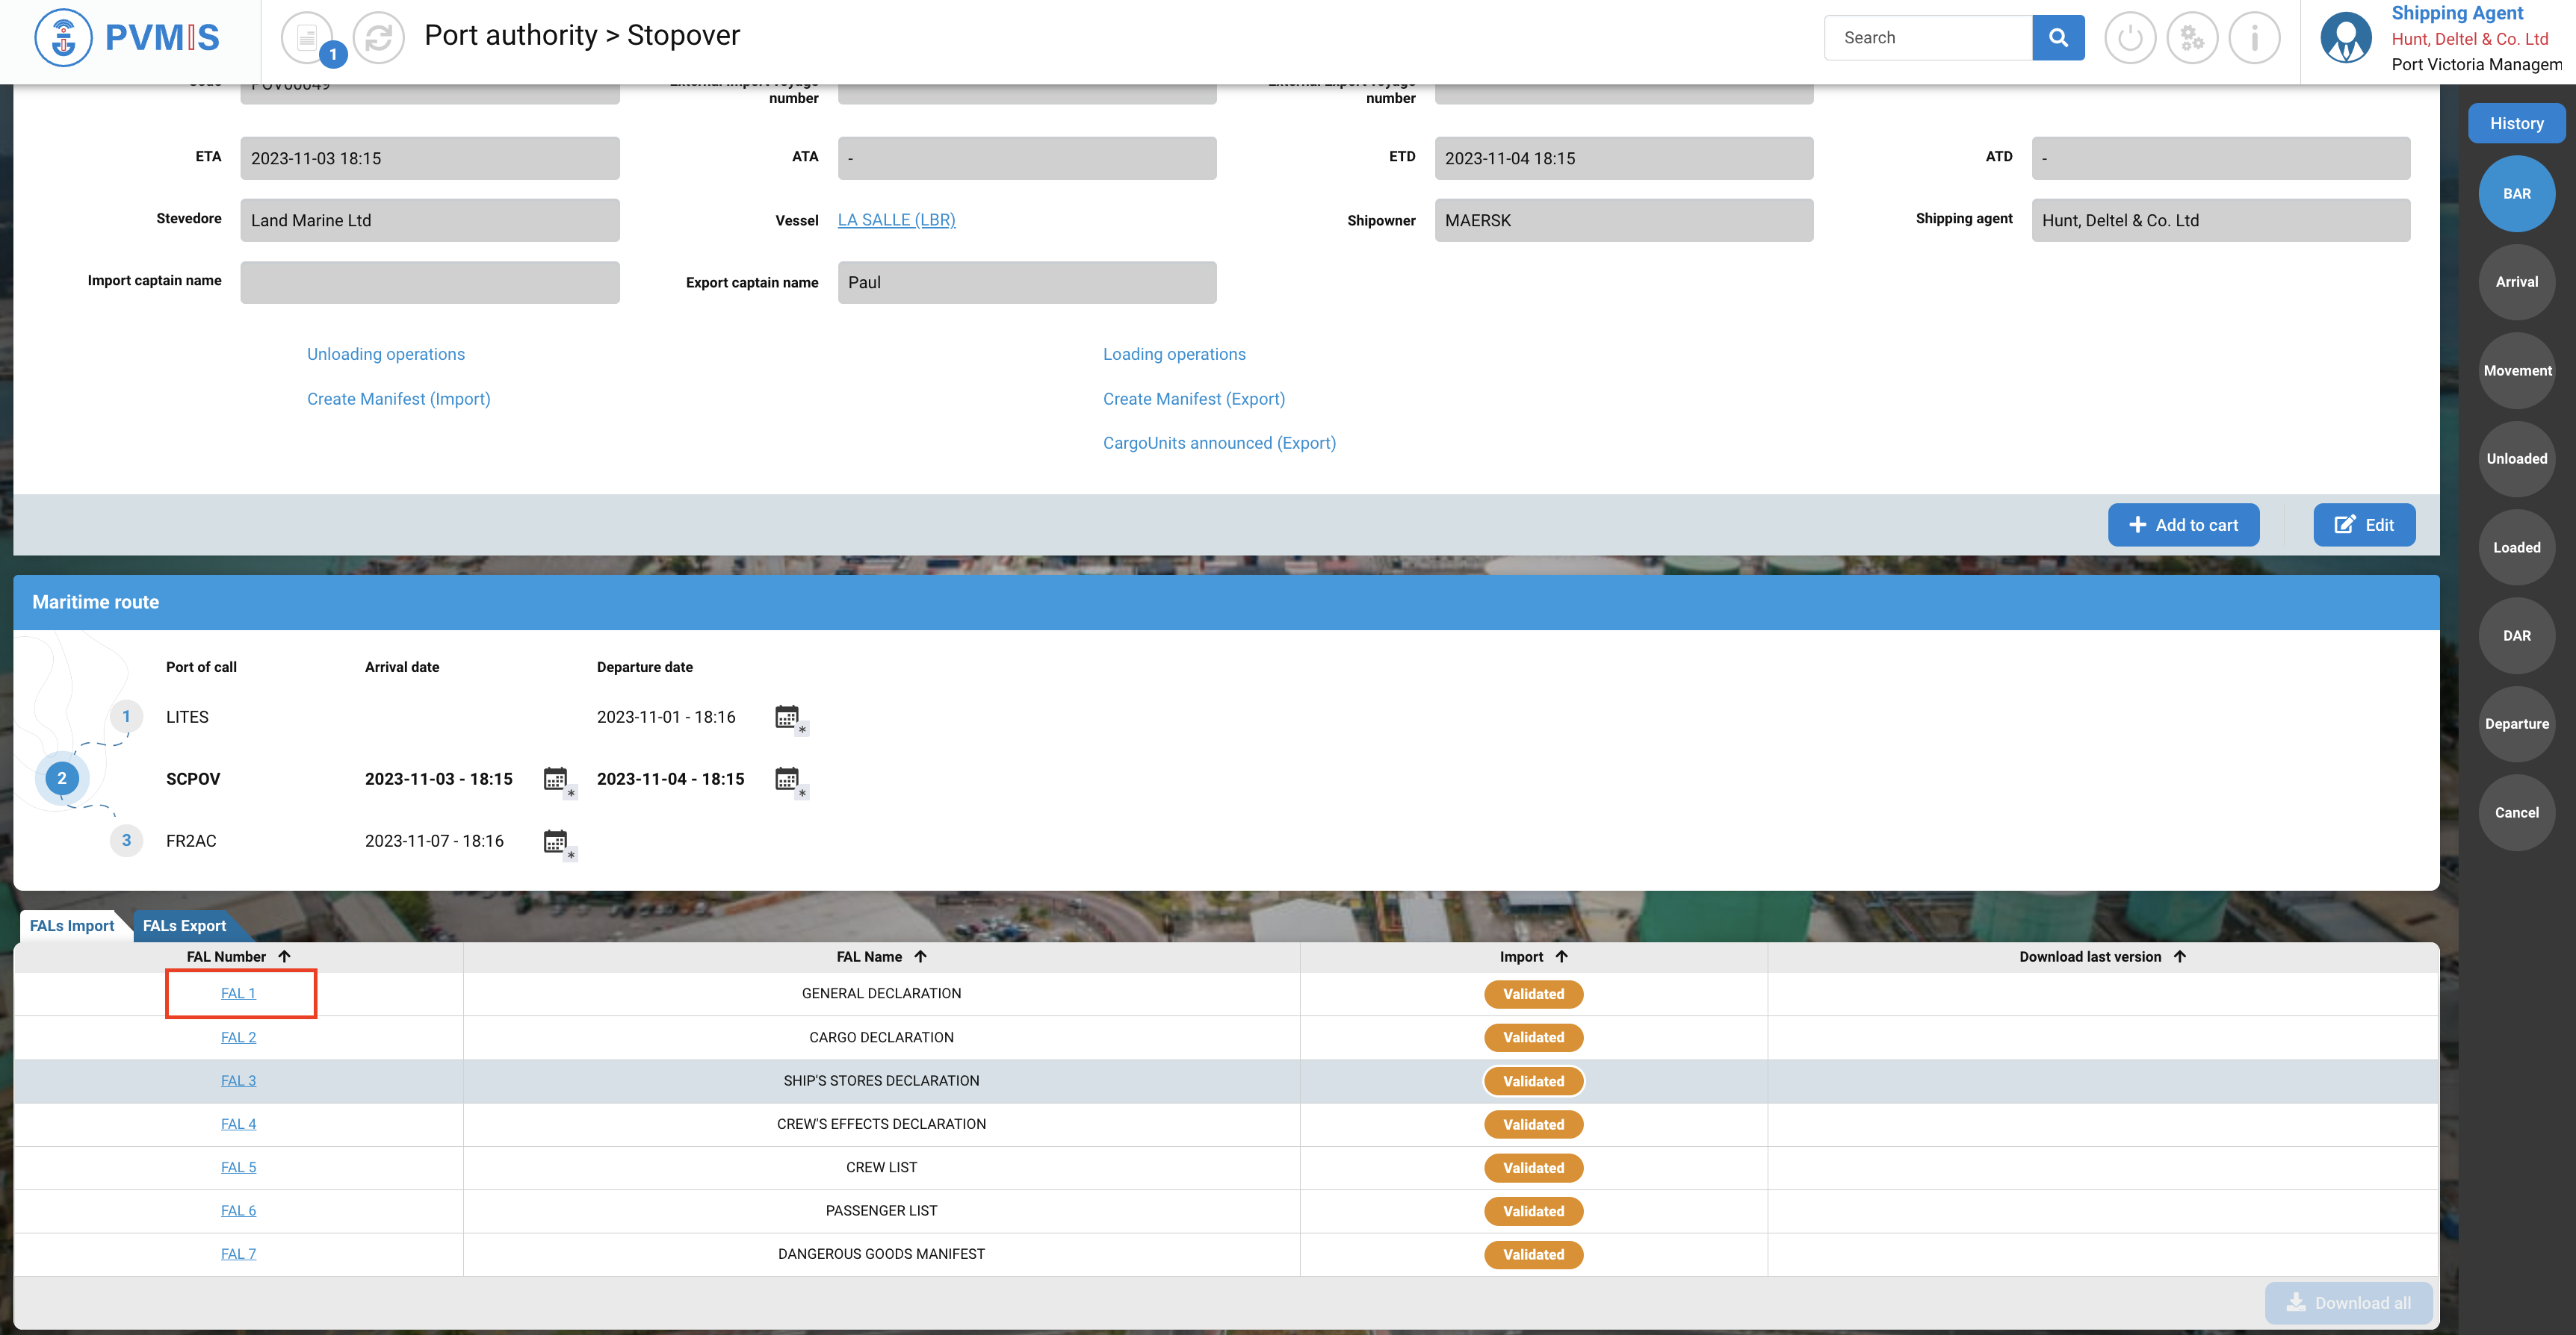This screenshot has height=1335, width=2576.
Task: Click the power logout icon
Action: tap(2130, 38)
